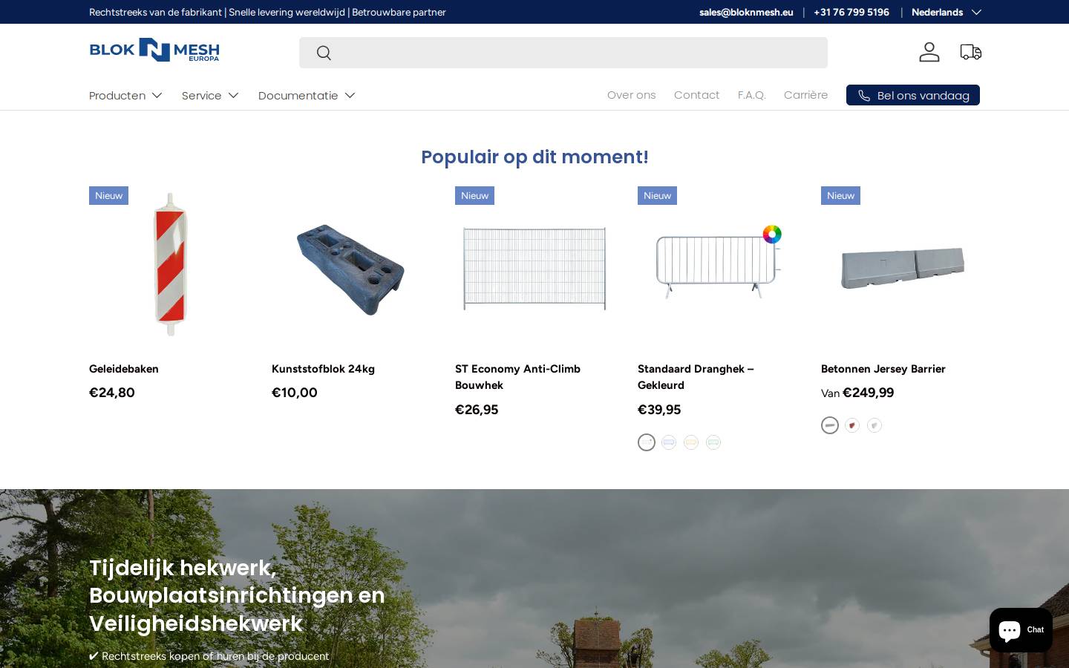
Task: Expand the Service menu
Action: [x=210, y=95]
